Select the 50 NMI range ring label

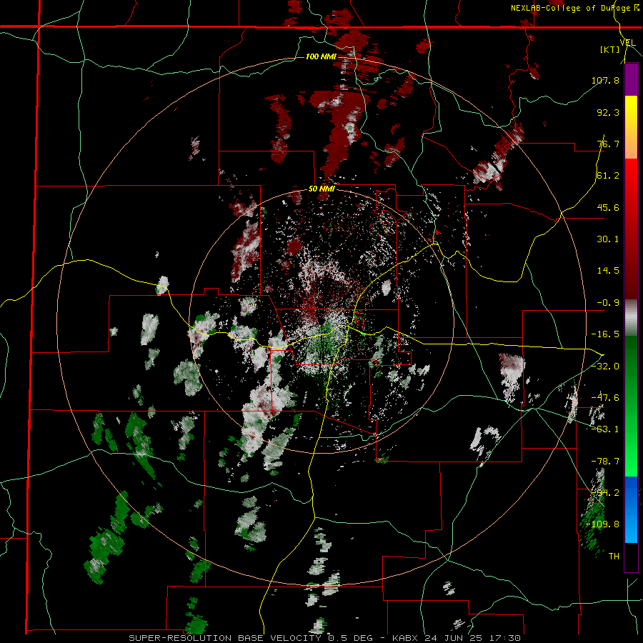(x=321, y=189)
